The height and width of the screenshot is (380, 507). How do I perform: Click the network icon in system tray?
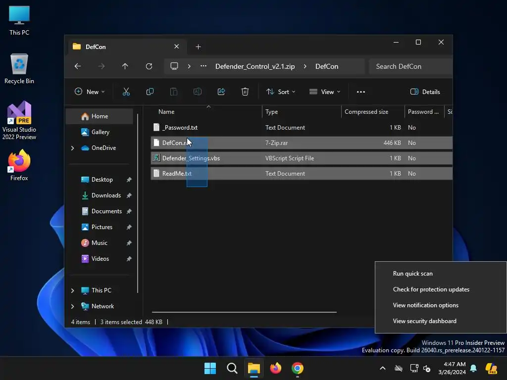click(x=414, y=368)
